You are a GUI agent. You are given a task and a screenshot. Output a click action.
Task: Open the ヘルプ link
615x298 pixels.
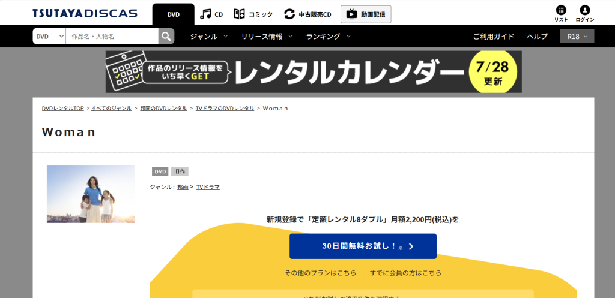[537, 37]
